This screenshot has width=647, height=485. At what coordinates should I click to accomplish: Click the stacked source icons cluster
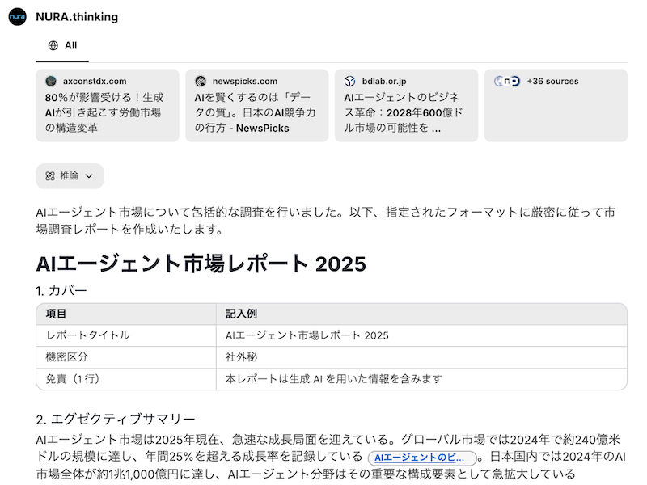(x=507, y=82)
